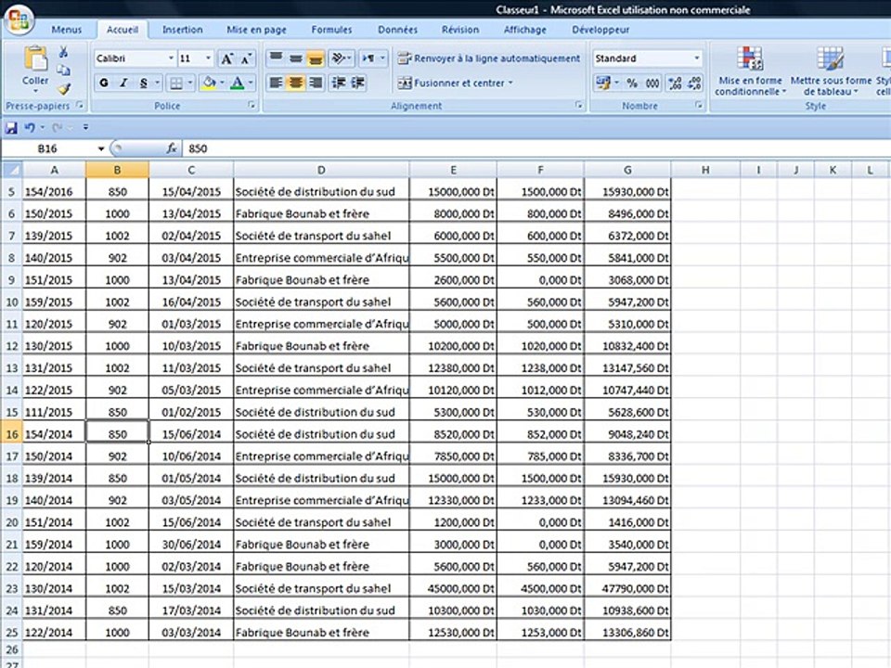Open the font size 11 dropdown
Viewport: 891px width, 668px height.
click(x=208, y=58)
